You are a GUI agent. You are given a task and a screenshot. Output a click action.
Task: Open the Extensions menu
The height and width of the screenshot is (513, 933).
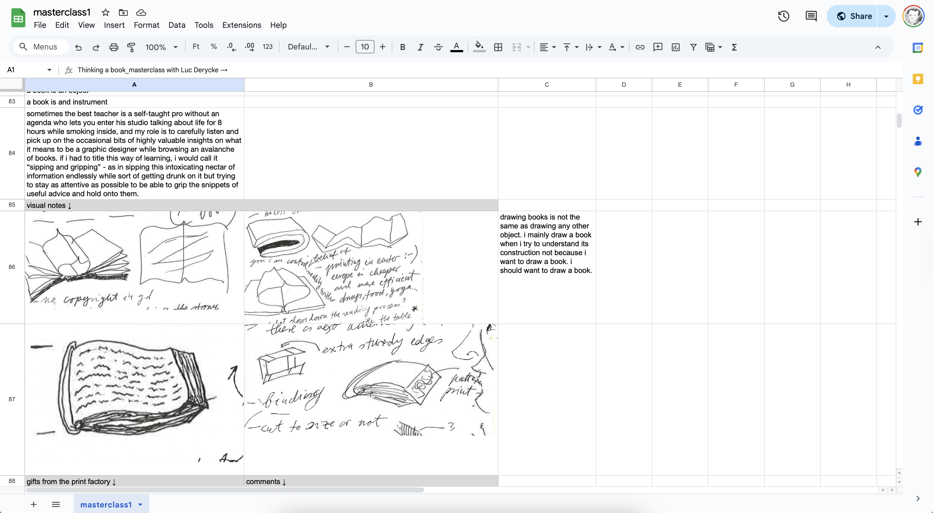point(241,25)
